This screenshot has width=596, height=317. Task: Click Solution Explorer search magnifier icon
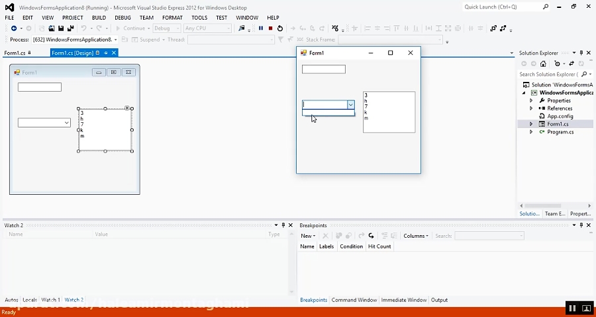coord(583,75)
